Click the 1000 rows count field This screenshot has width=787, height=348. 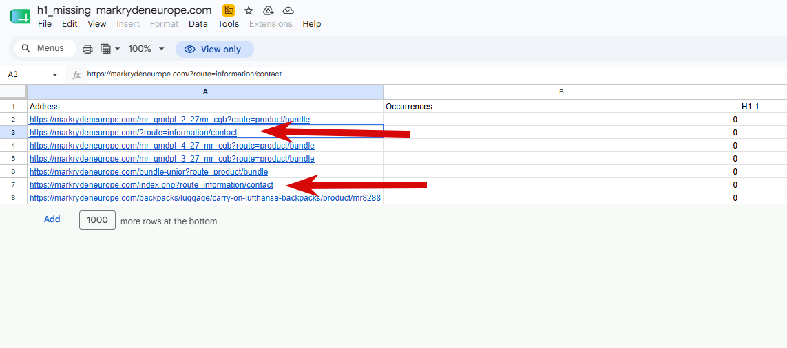pos(97,219)
